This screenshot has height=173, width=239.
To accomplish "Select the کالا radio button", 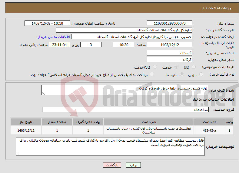I will click(194, 67).
